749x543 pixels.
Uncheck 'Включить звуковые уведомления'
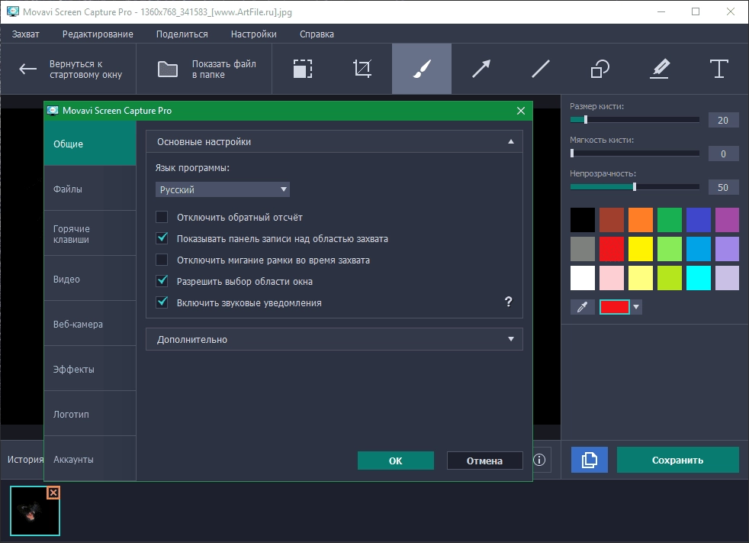pyautogui.click(x=162, y=302)
